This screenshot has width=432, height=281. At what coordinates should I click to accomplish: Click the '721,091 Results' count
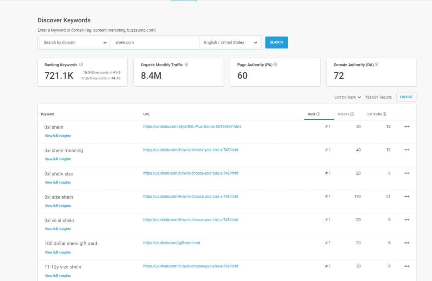click(x=378, y=97)
